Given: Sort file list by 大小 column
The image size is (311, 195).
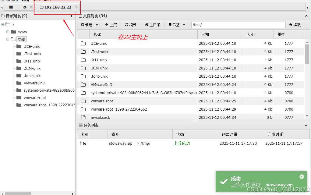Looking at the screenshot, I should tap(258, 34).
